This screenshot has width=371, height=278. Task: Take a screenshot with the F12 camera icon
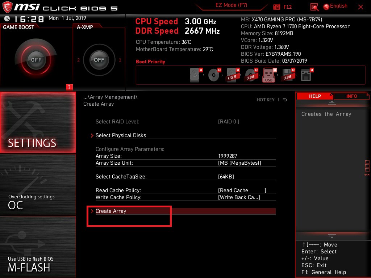pos(277,7)
